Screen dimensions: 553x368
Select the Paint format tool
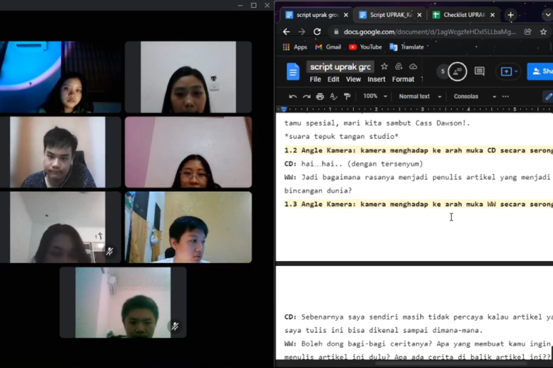(347, 97)
